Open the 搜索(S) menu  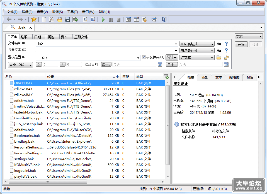pos(57,12)
